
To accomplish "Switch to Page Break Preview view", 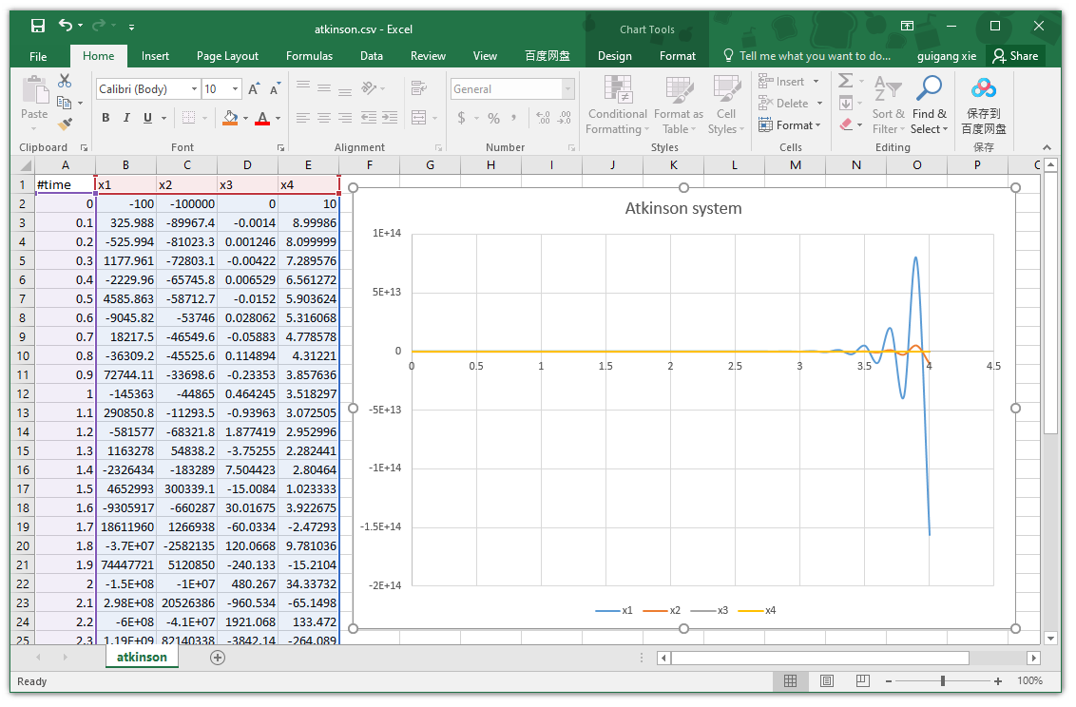I will click(863, 681).
